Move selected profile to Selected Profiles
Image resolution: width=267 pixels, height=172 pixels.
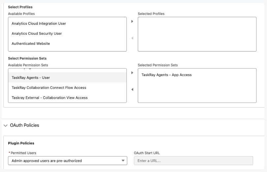pos(132,21)
